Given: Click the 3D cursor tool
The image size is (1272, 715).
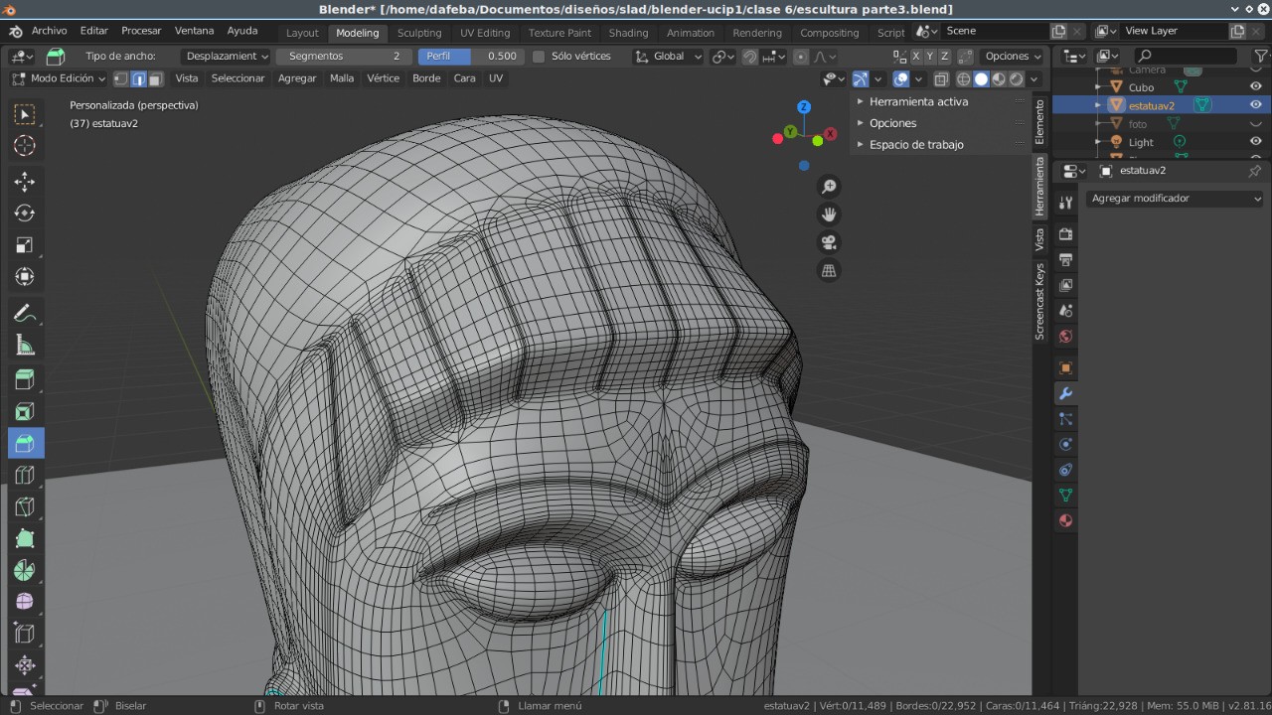Looking at the screenshot, I should click(x=25, y=146).
